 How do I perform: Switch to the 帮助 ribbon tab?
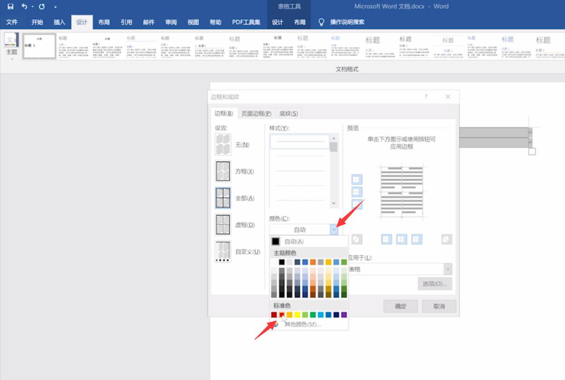(x=215, y=22)
